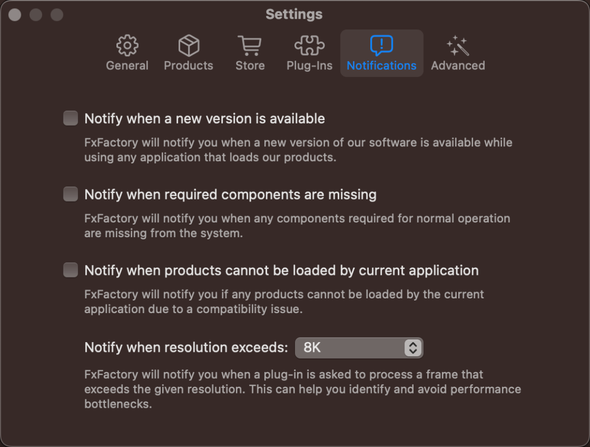Tick the required components missing checkbox

point(70,194)
